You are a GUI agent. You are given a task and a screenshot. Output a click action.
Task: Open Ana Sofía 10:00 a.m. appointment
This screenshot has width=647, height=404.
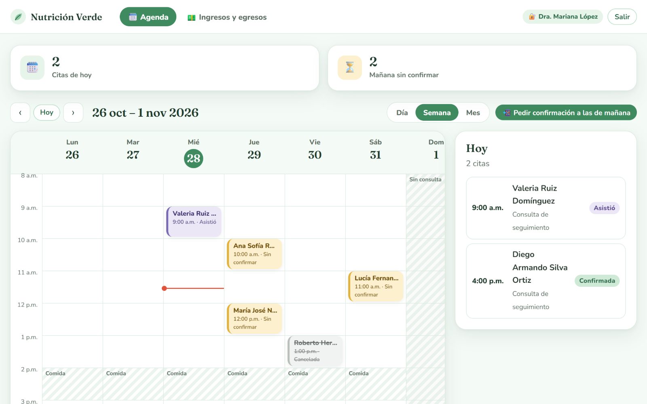point(254,254)
